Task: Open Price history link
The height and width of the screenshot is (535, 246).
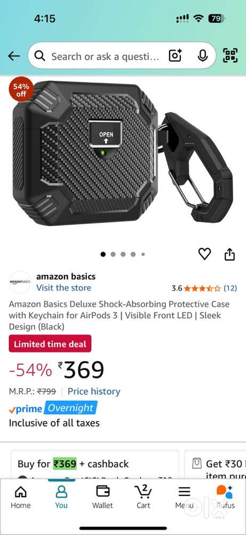Action: (94, 392)
